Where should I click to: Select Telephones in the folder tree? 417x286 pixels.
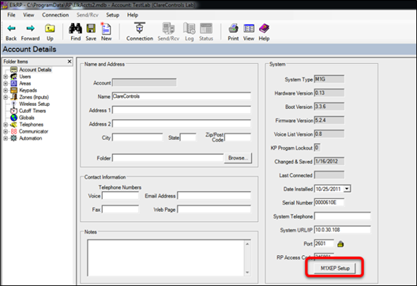pyautogui.click(x=31, y=125)
